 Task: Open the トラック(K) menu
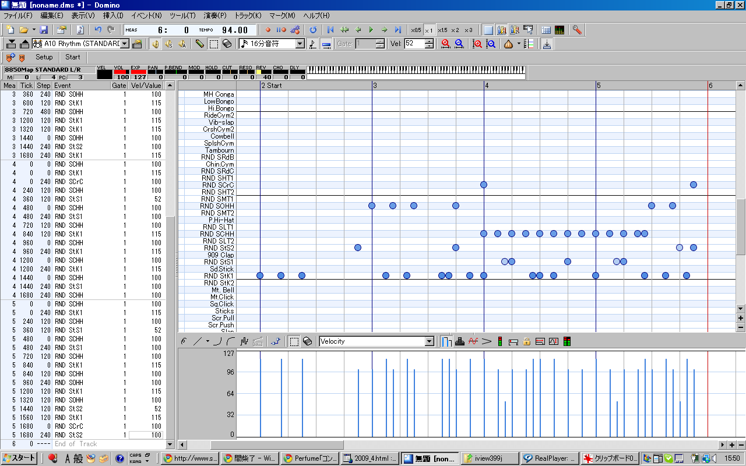click(x=248, y=15)
